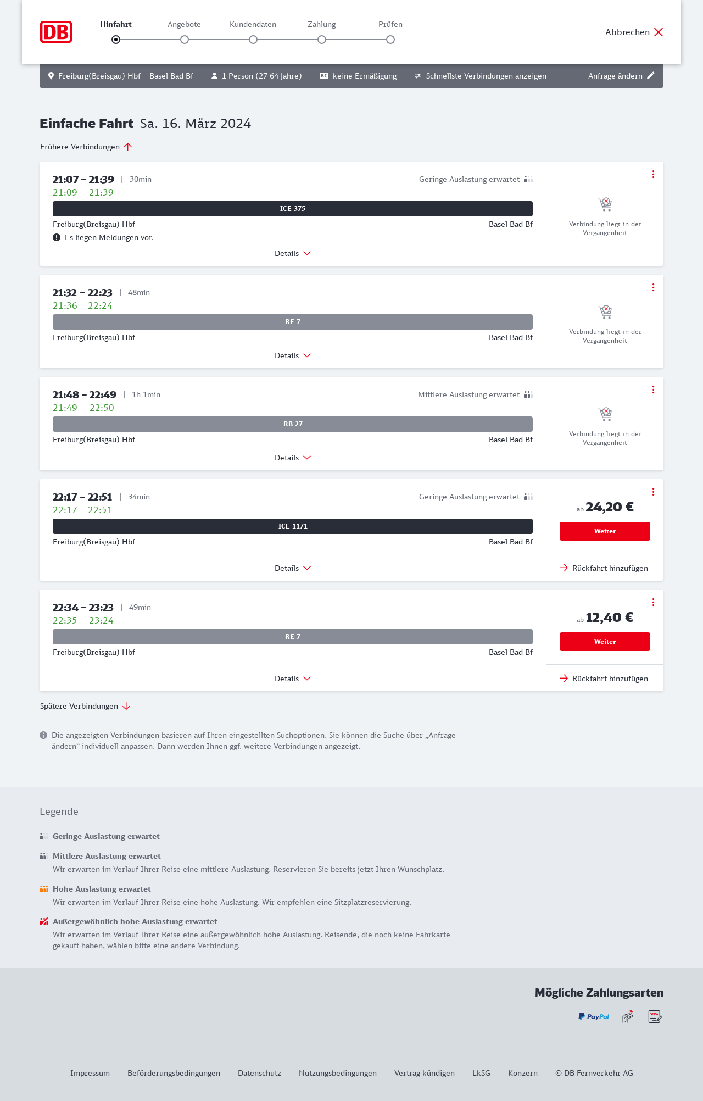Select the Zahlung step circle
Viewport: 703px width, 1101px height.
click(322, 40)
